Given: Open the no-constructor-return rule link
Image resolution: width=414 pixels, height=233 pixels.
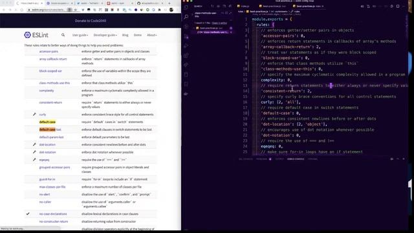Looking at the screenshot, I should coord(54,221).
